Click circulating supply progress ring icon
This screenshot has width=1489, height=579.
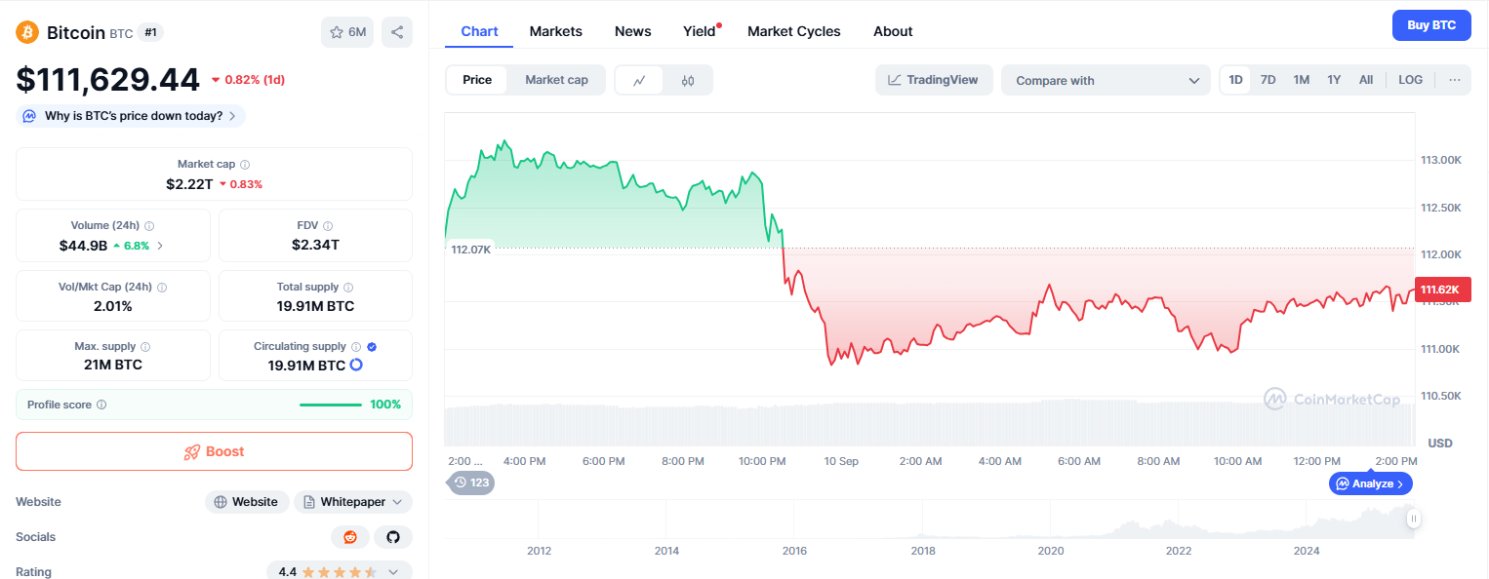coord(356,365)
